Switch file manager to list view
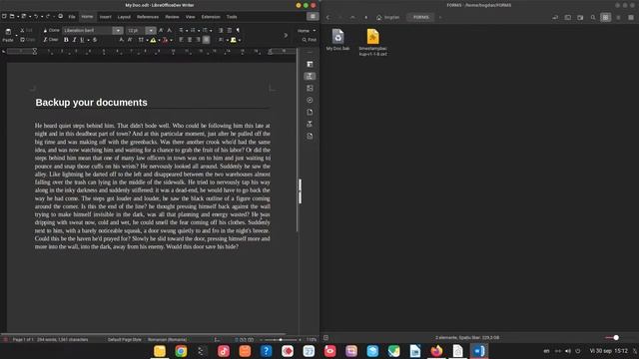639x359 pixels. click(618, 18)
